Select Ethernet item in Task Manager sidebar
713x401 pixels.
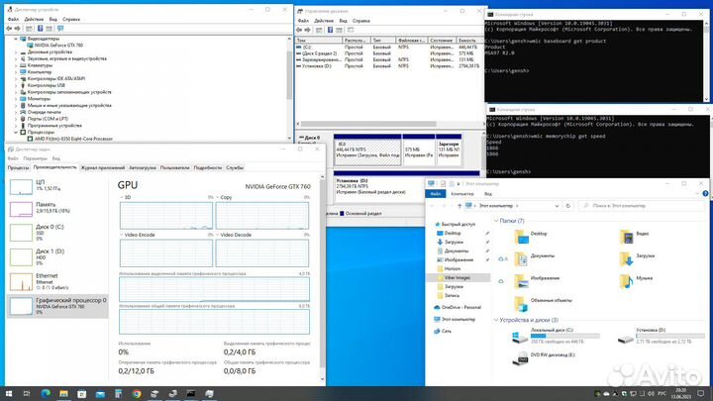click(x=57, y=282)
